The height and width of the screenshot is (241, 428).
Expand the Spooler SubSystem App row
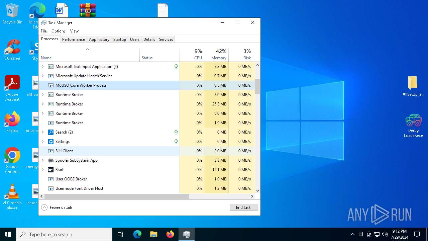coord(42,160)
